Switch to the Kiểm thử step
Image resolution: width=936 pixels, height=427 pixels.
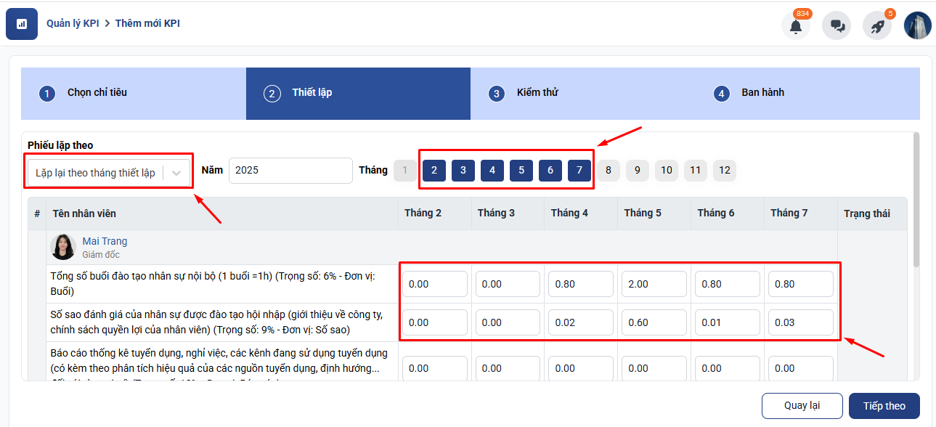coord(537,93)
